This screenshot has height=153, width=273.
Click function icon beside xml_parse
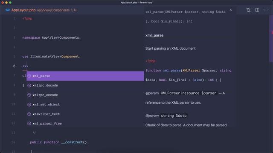[29, 76]
